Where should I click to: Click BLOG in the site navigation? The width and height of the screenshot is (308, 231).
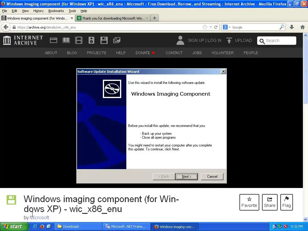[x=72, y=53]
